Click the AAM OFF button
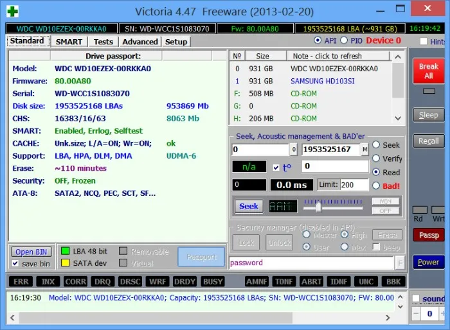Viewport: 450px width, 330px height. click(x=386, y=211)
